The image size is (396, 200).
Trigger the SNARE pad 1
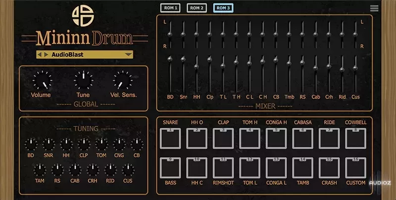pos(170,139)
